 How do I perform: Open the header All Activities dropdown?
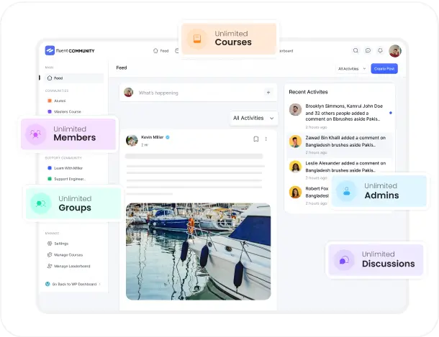click(352, 69)
